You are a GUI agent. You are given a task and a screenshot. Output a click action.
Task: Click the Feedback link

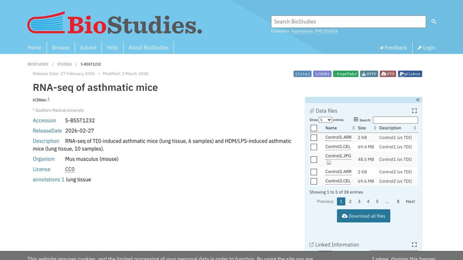pyautogui.click(x=393, y=48)
